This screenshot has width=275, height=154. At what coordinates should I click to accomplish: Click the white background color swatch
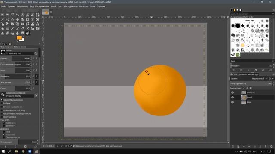tap(22, 40)
